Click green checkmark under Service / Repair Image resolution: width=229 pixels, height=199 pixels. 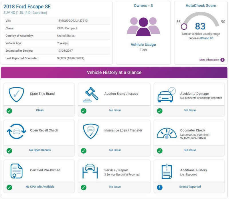[84, 187]
